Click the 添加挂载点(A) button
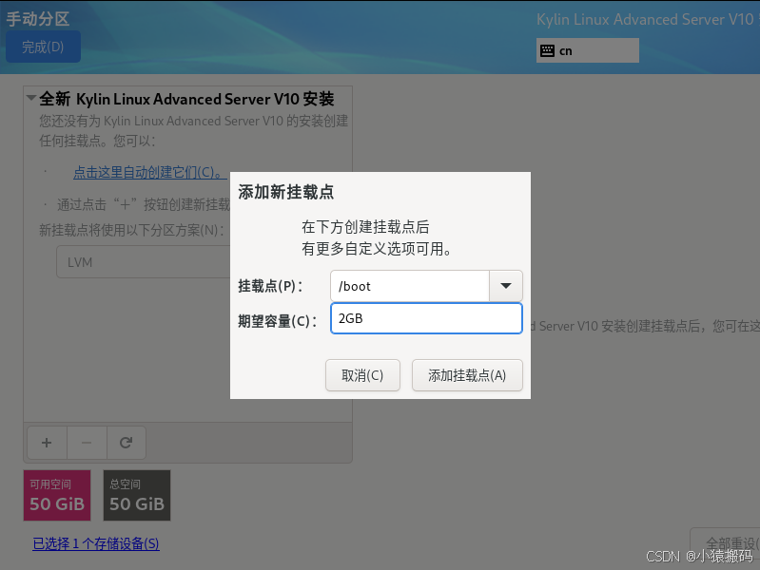 (x=467, y=375)
